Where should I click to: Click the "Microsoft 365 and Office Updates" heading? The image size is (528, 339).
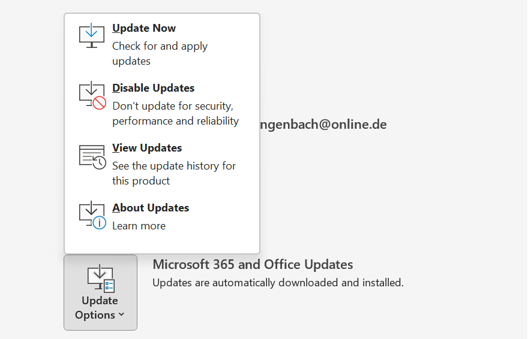[x=253, y=264]
